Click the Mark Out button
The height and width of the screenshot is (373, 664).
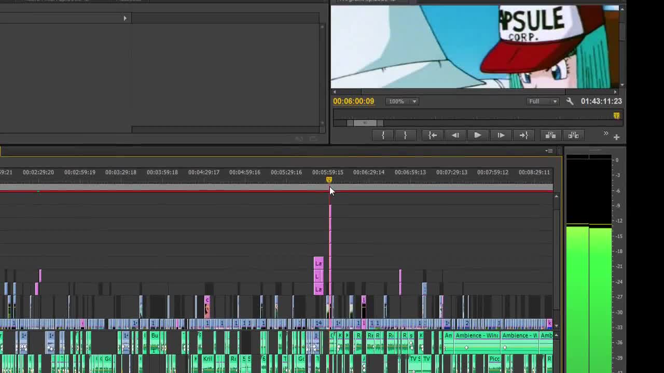pos(405,135)
